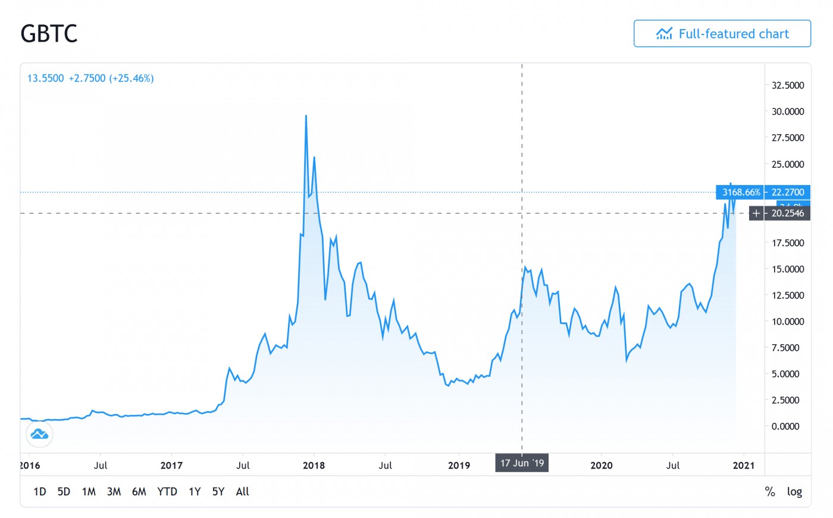Toggle percentage scale with % button
Image resolution: width=833 pixels, height=518 pixels.
770,492
